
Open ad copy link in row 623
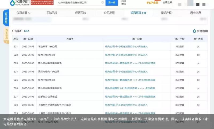(x=130, y=63)
